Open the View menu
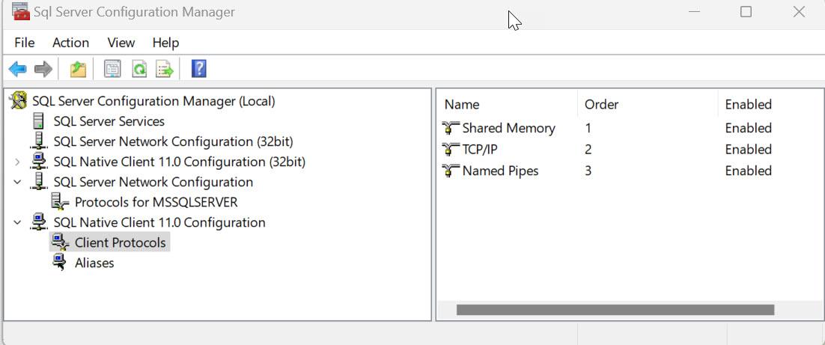This screenshot has width=825, height=345. 121,43
